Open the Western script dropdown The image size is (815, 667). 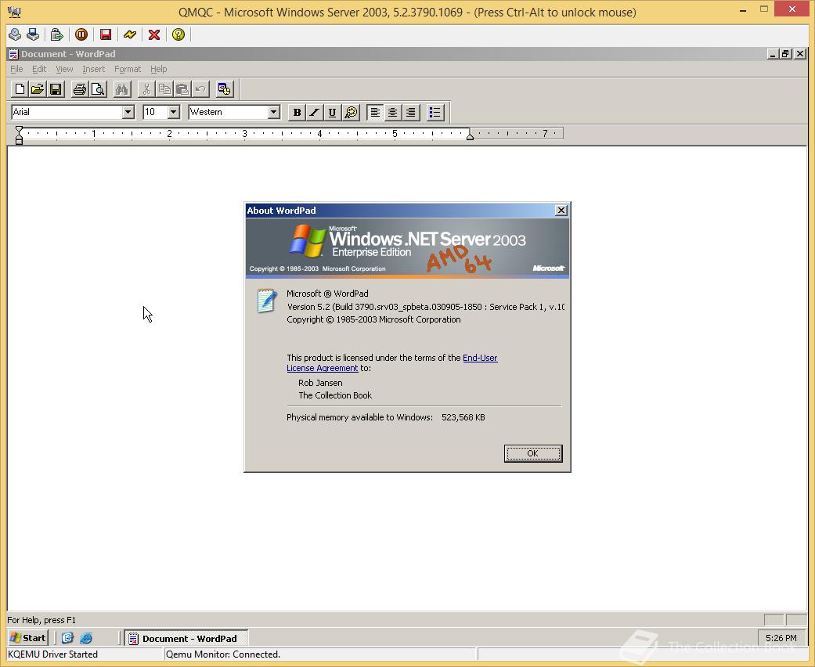[273, 112]
